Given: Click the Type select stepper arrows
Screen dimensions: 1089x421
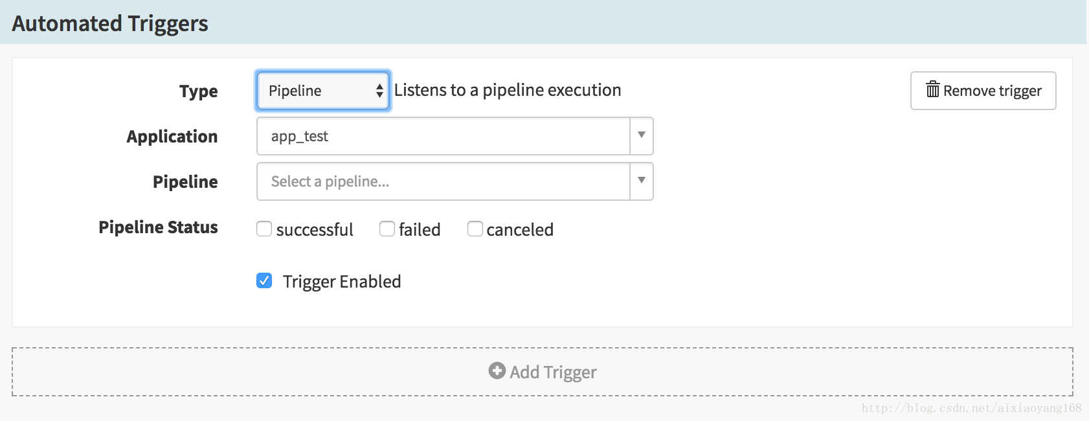Looking at the screenshot, I should point(379,91).
